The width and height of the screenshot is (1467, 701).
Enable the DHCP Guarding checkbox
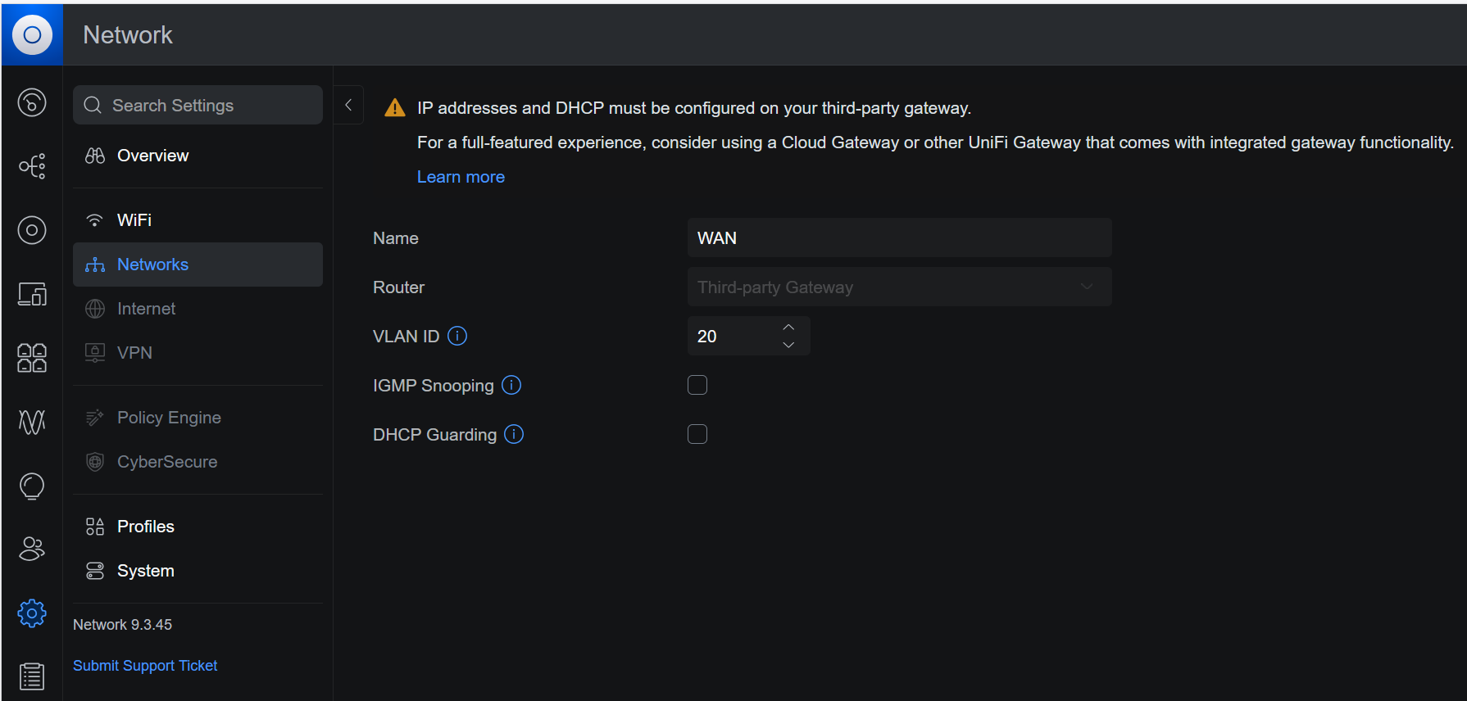click(697, 434)
